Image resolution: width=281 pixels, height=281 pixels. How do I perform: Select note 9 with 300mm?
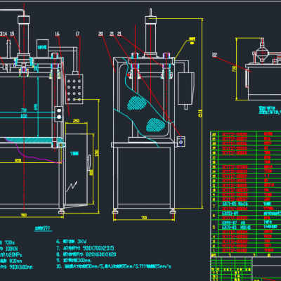(x=74, y=261)
